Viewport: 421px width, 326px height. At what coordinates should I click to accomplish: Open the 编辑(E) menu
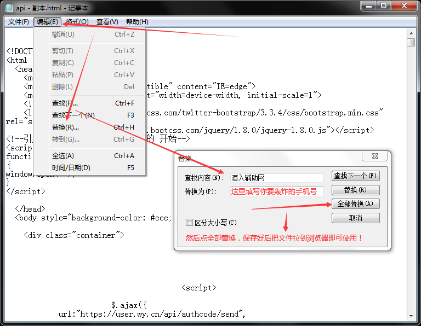click(47, 22)
